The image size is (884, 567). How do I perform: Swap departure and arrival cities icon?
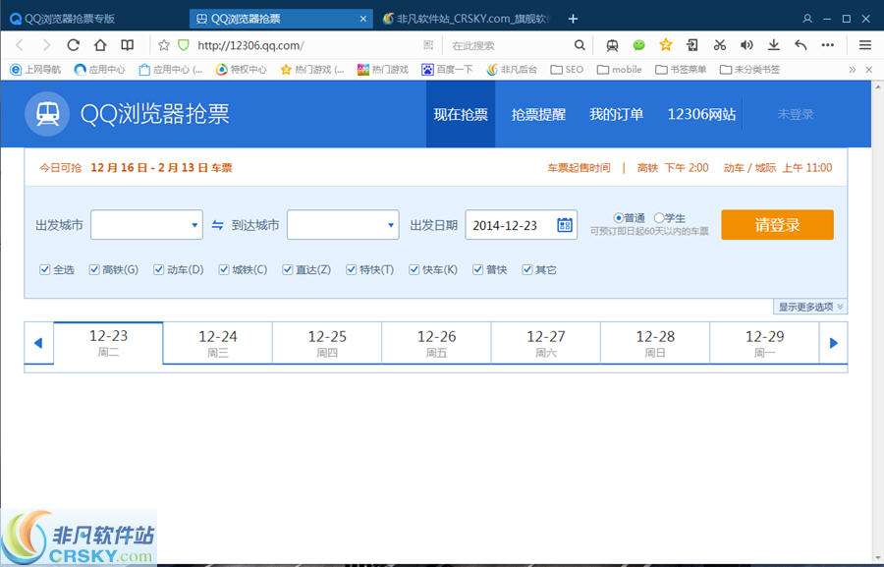click(218, 225)
